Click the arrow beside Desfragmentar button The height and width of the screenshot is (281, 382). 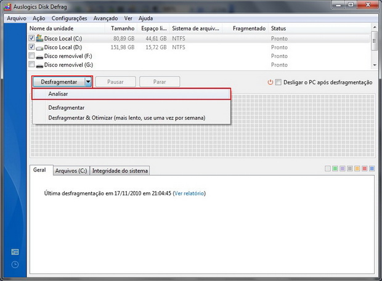click(x=88, y=82)
